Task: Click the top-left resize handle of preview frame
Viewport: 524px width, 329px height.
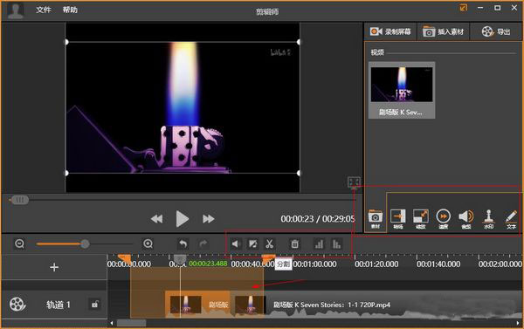Action: click(x=66, y=42)
